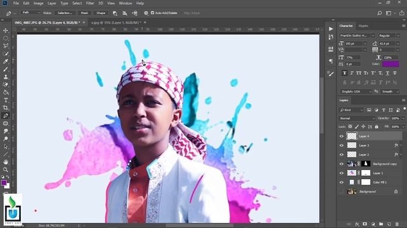
Task: Select the Paint Bucket tool
Action: pos(6,92)
